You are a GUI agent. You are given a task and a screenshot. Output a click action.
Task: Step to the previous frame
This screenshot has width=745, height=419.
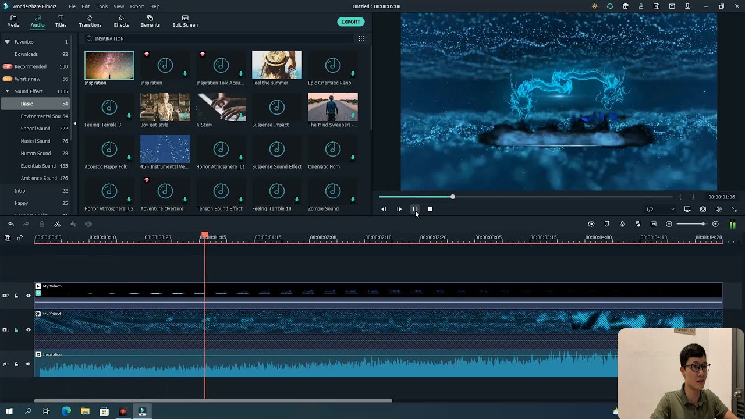tap(383, 209)
